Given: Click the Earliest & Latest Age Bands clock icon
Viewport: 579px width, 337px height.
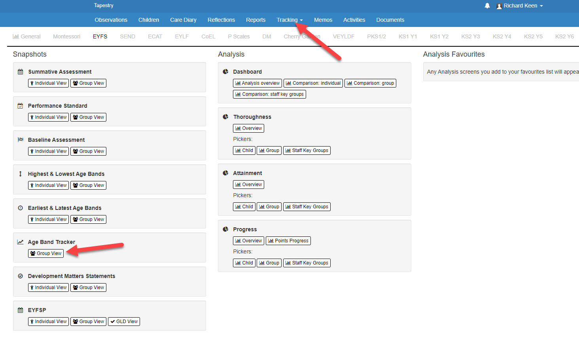Looking at the screenshot, I should (x=21, y=208).
